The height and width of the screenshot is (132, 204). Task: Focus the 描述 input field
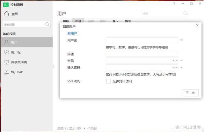point(142,54)
